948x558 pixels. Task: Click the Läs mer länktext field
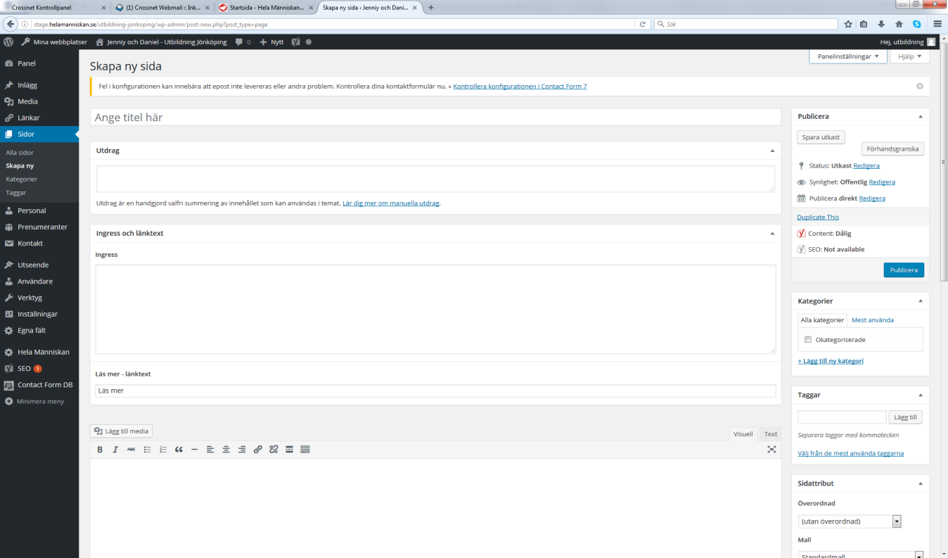tap(435, 391)
